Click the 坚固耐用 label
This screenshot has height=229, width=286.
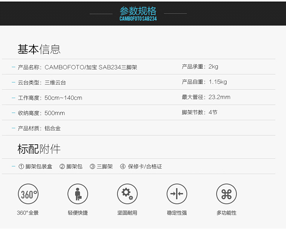(x=127, y=213)
